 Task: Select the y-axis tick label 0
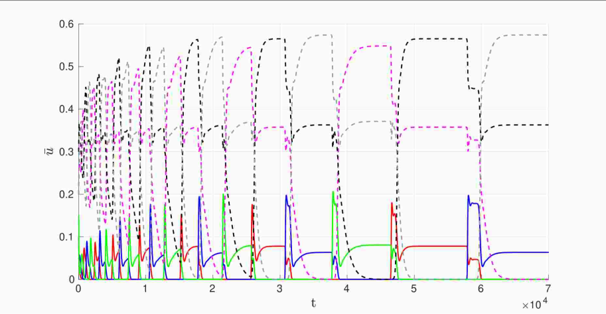pyautogui.click(x=72, y=279)
